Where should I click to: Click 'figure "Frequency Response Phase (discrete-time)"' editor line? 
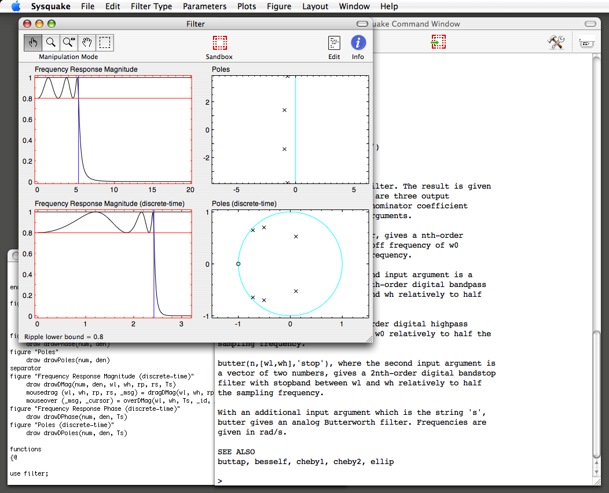[95, 409]
